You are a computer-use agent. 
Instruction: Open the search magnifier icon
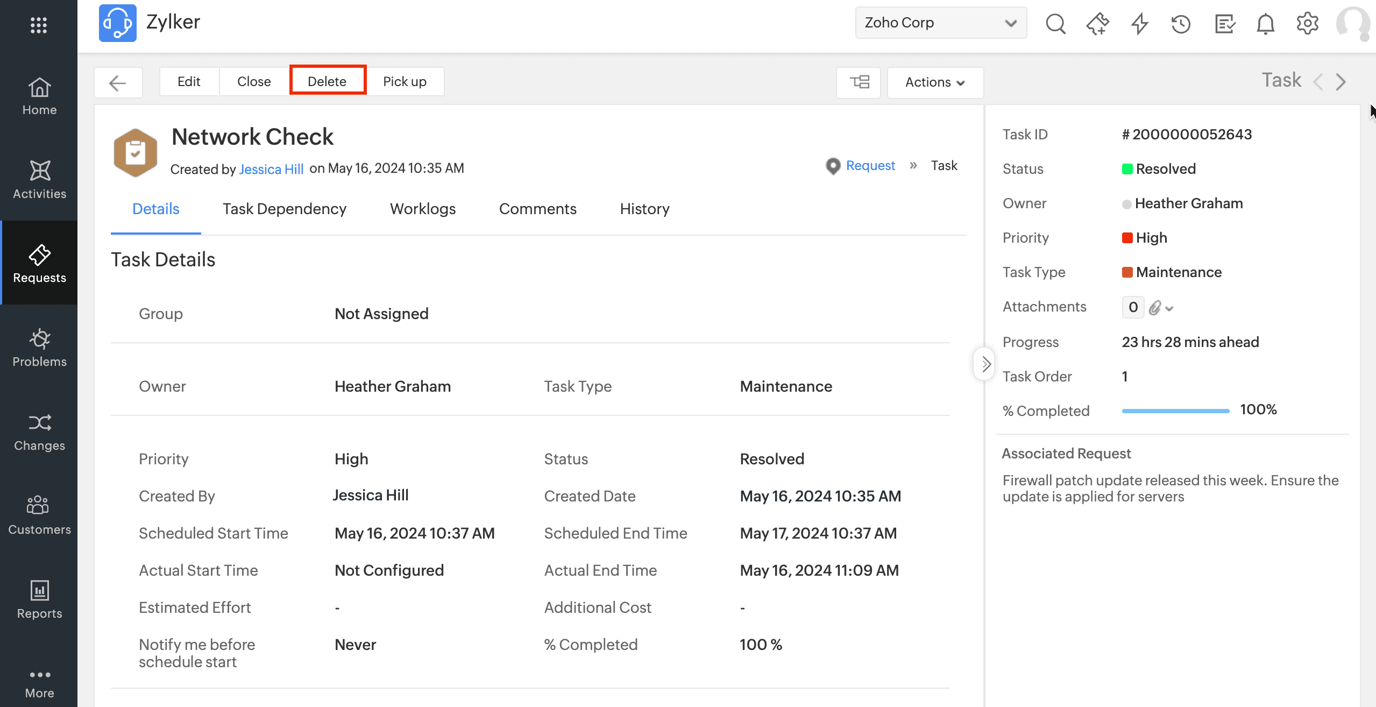1055,23
